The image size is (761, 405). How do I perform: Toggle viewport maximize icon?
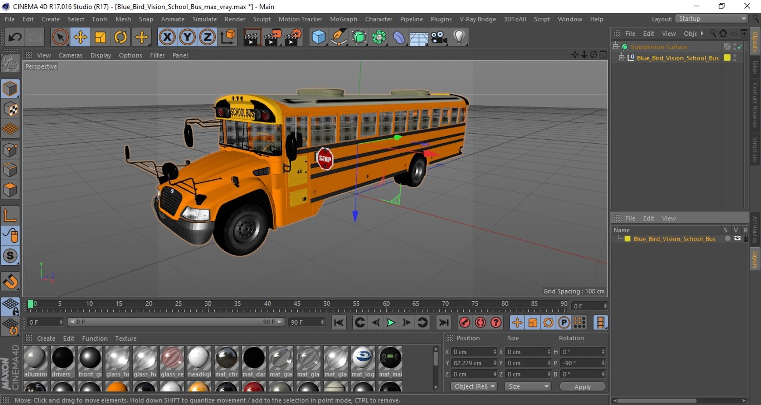click(x=603, y=55)
